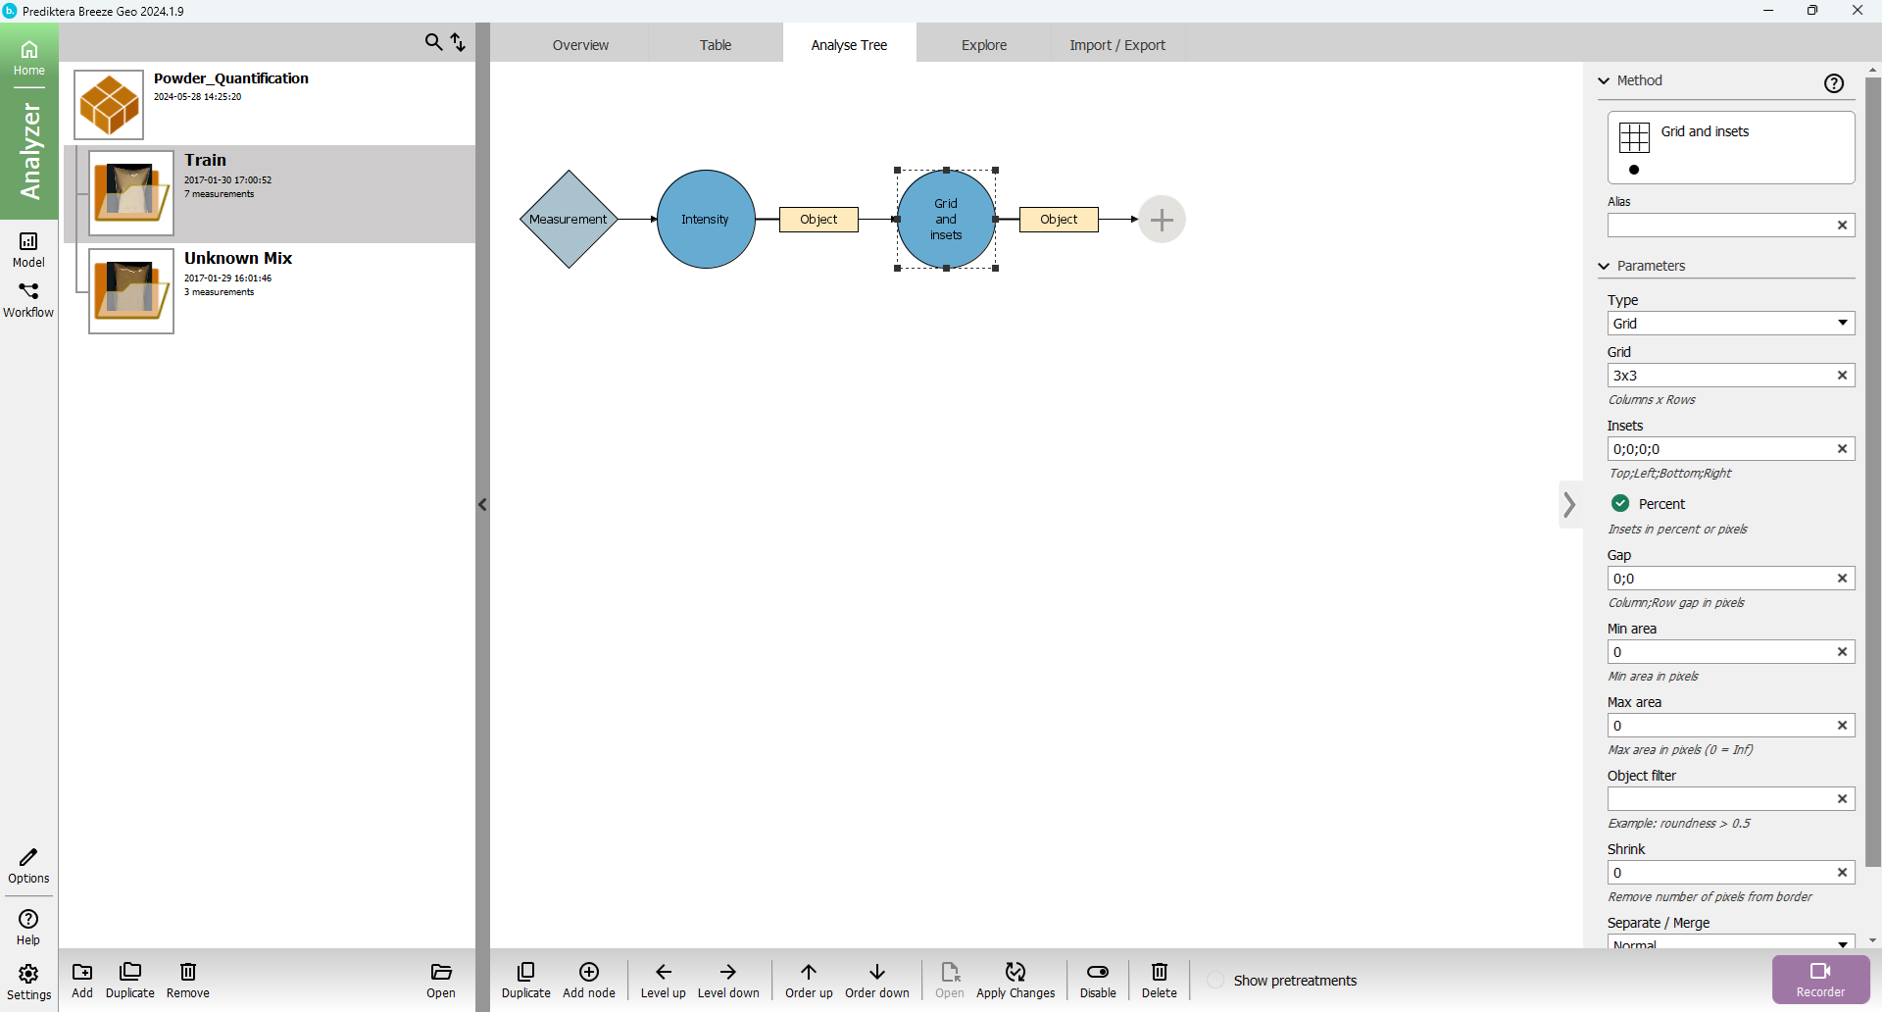Switch to the Explore tab
The image size is (1882, 1012).
(983, 45)
